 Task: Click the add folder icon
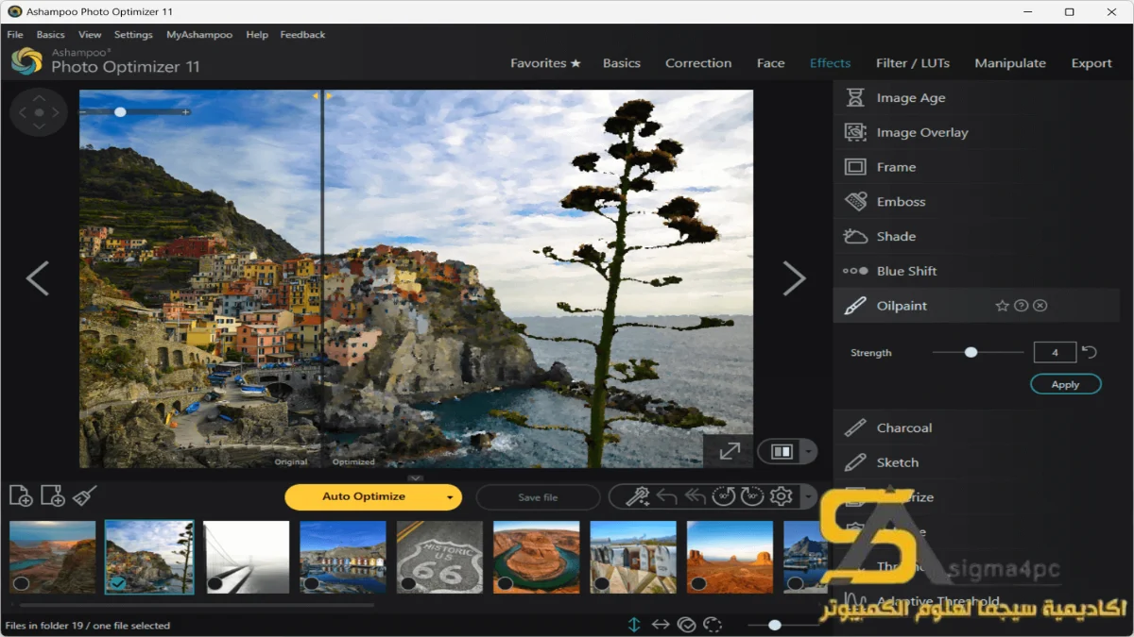53,495
